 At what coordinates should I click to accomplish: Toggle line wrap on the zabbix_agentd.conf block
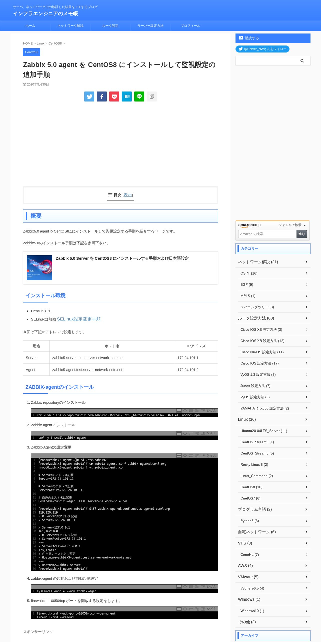[x=191, y=455]
